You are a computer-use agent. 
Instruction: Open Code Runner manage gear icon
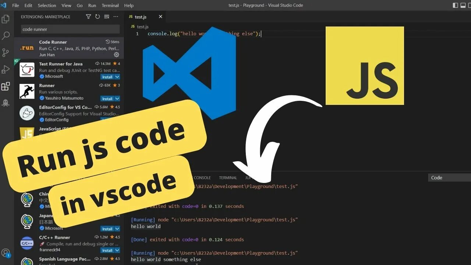click(x=116, y=54)
